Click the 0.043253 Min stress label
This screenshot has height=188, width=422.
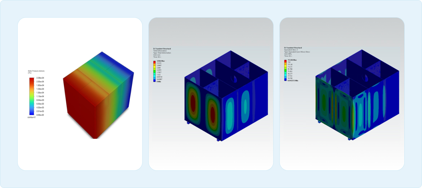[x=293, y=81]
